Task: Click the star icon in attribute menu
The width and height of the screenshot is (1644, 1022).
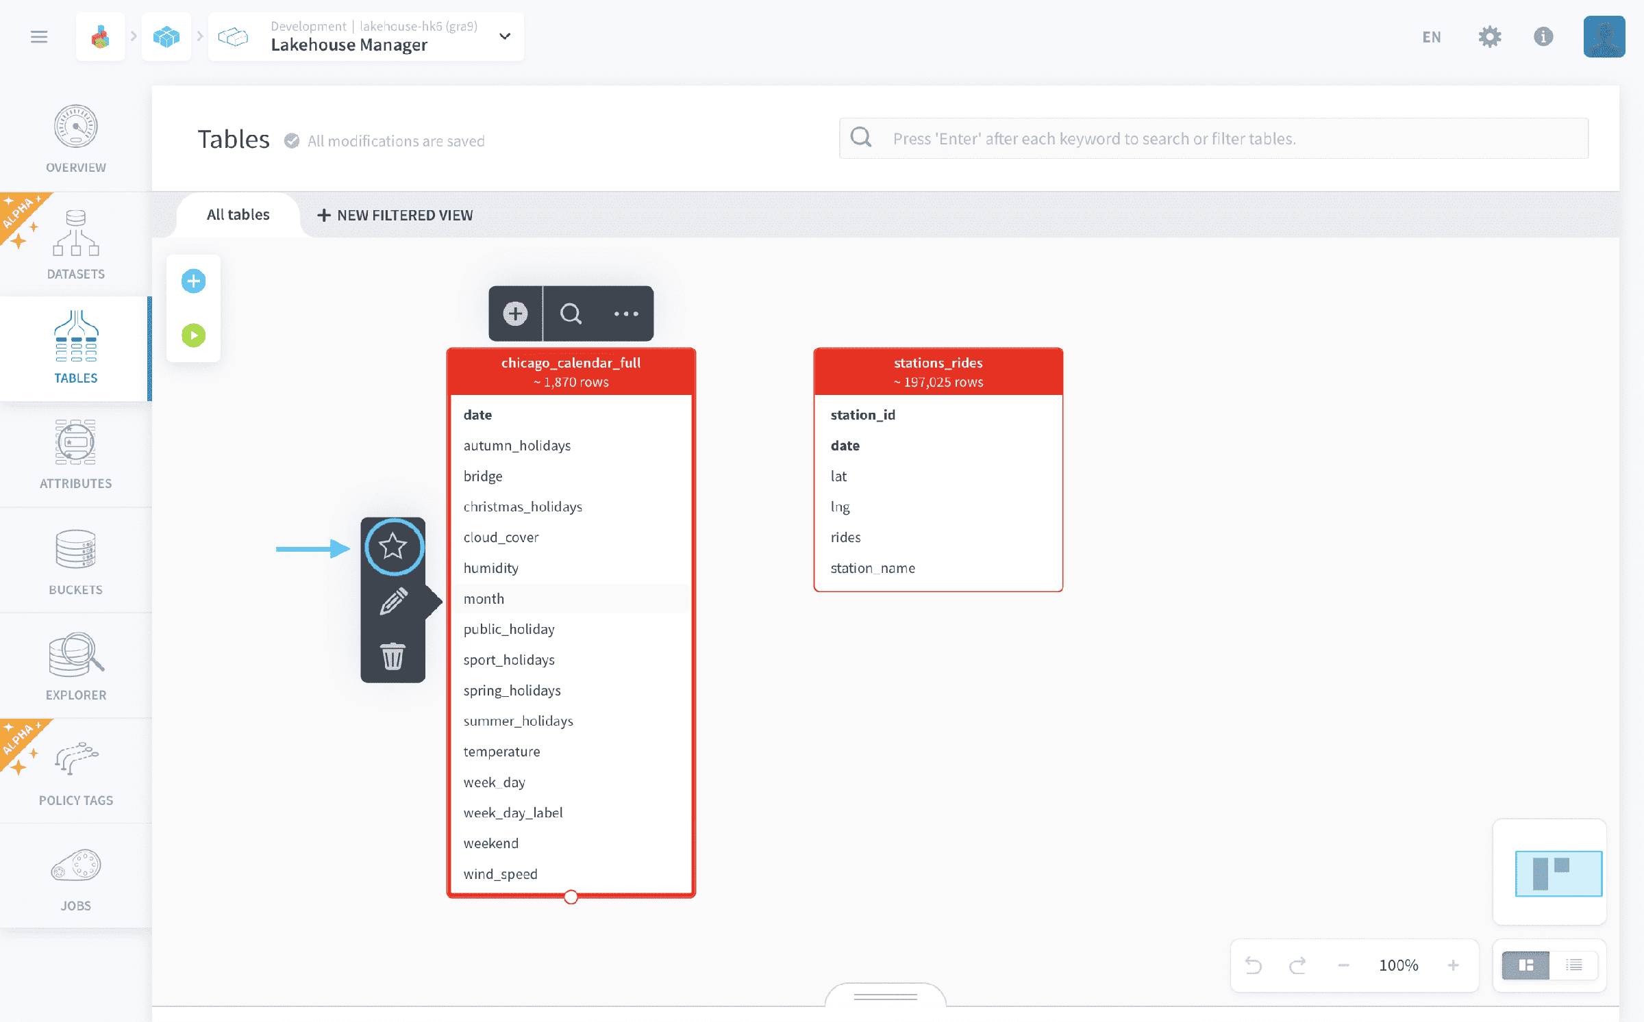Action: [393, 547]
